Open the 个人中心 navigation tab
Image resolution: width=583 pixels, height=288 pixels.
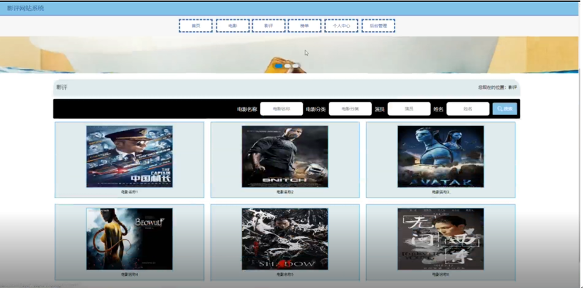pyautogui.click(x=341, y=26)
